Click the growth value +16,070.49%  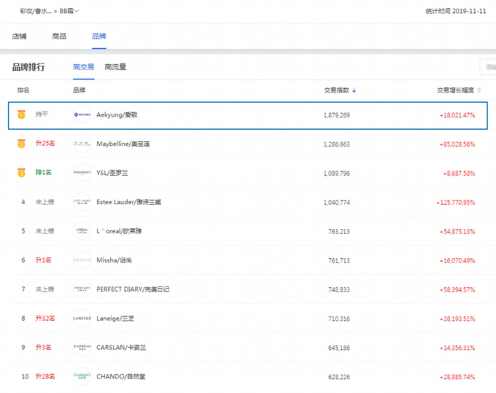(457, 260)
